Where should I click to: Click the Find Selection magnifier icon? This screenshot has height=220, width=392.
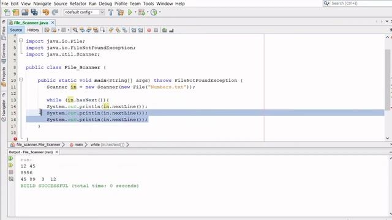point(75,30)
